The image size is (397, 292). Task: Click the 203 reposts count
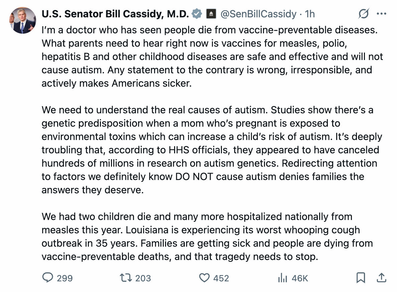(143, 278)
